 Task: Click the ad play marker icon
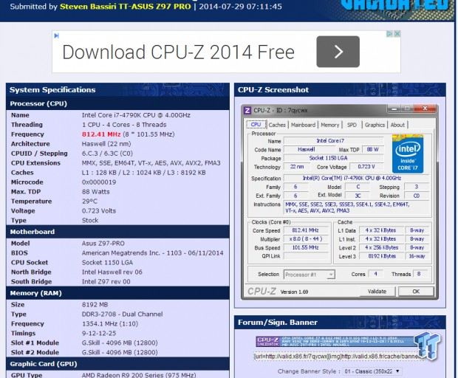[x=56, y=35]
